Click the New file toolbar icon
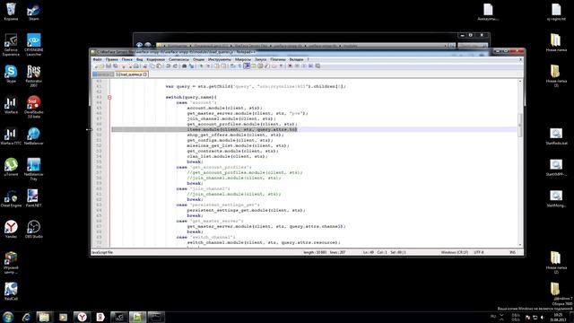 [x=96, y=66]
